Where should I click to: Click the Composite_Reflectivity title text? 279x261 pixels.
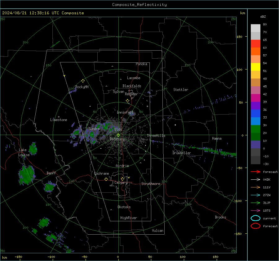[139, 5]
